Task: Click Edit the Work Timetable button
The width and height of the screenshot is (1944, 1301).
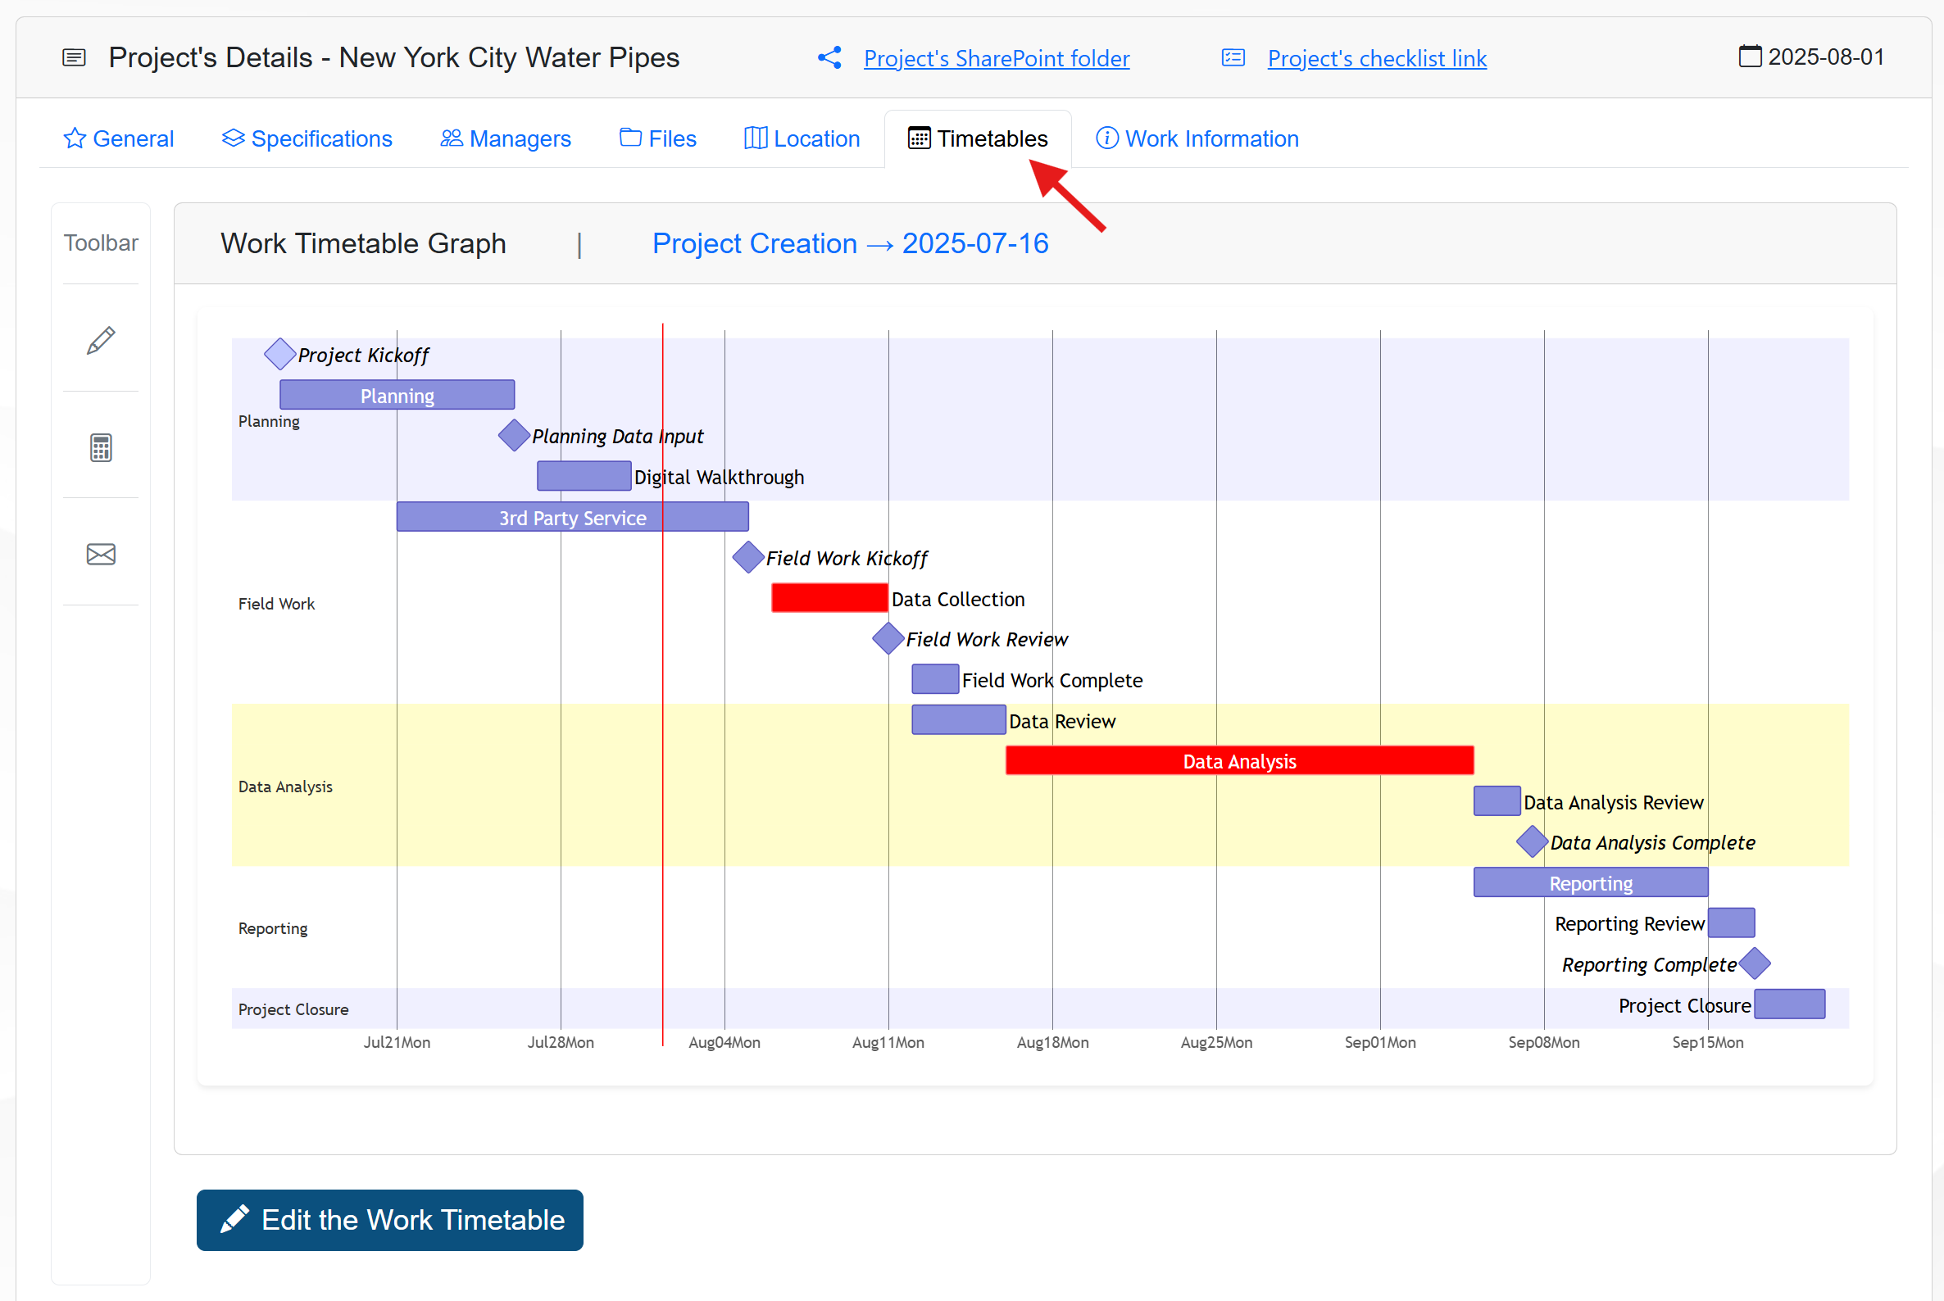Action: click(x=389, y=1220)
